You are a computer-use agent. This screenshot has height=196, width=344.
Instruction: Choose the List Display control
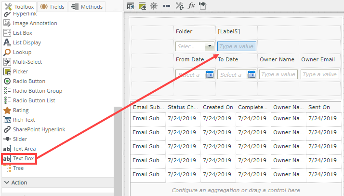pos(22,42)
